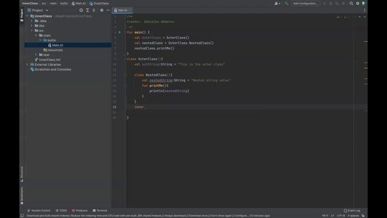Open IDE settings gear in top toolbar
The image size is (387, 218).
tap(357, 4)
